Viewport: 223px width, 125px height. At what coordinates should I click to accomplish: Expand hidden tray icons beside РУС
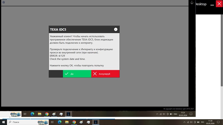184,122
